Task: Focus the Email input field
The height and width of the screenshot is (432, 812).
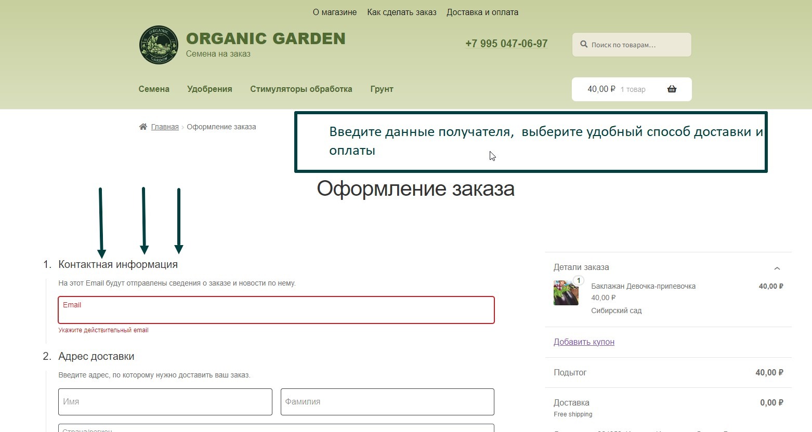Action: [276, 313]
